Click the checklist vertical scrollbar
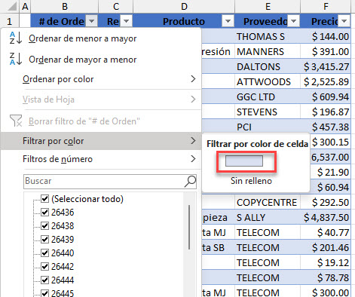The width and height of the screenshot is (355, 297). point(189,228)
